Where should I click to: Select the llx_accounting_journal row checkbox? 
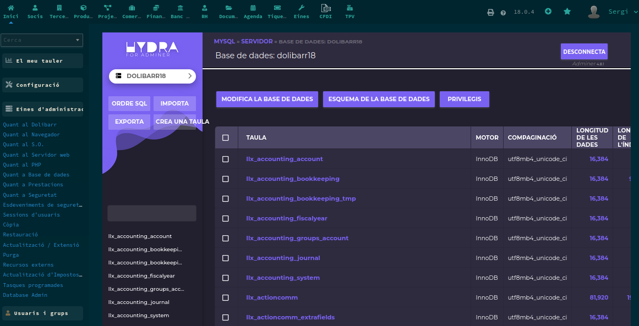coord(225,258)
